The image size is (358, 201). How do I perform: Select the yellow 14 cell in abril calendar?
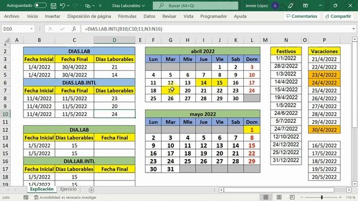[x=204, y=83]
